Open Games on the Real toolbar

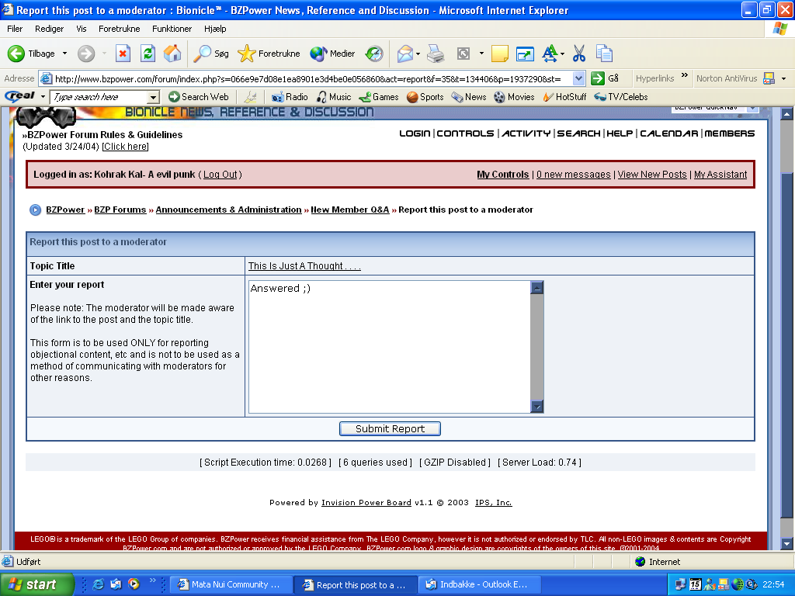pyautogui.click(x=379, y=96)
